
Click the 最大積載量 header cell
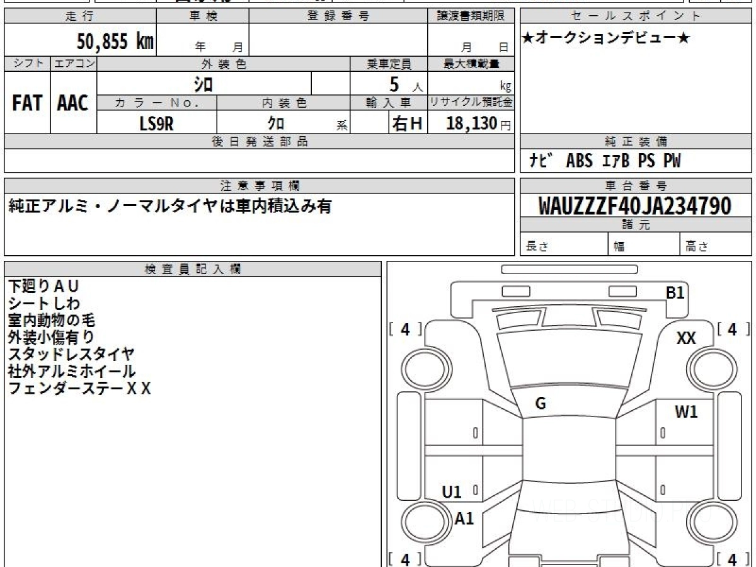[471, 64]
